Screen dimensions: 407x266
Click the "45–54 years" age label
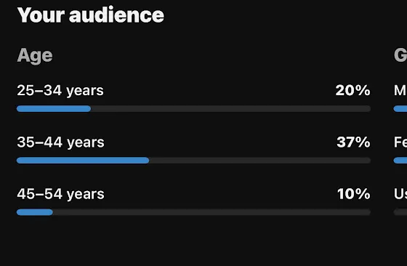click(60, 194)
